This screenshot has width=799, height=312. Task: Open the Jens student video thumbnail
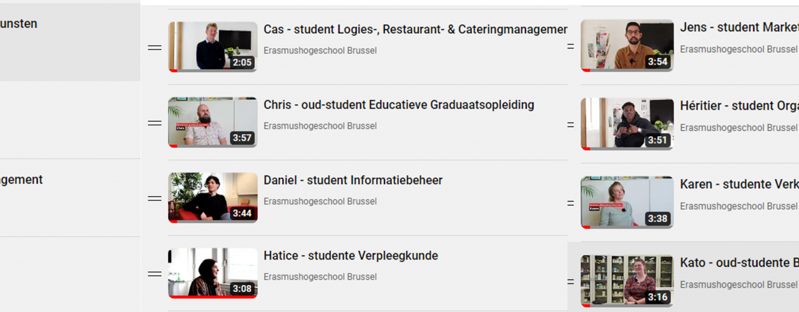[627, 46]
